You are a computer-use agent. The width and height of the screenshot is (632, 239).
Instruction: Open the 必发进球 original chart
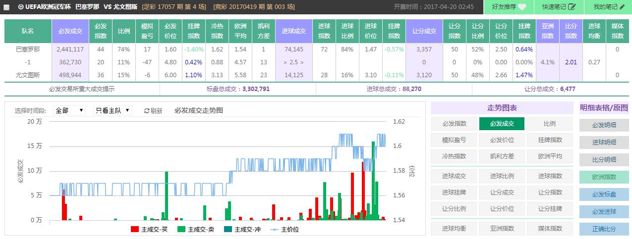604,212
